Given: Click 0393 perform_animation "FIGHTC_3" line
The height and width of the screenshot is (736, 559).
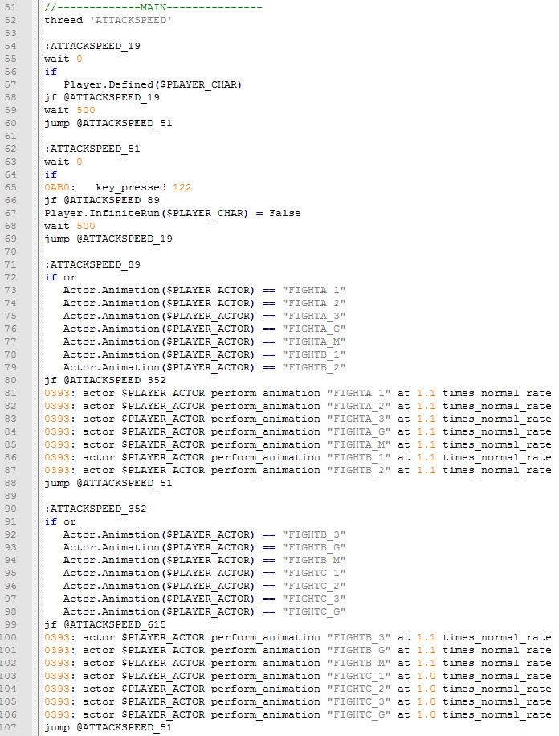Looking at the screenshot, I should click(298, 701).
